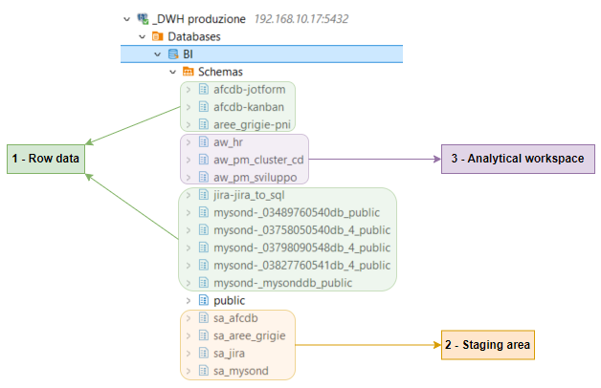Screen dimensions: 601x388
Task: Click the aw_hr schema icon
Action: 203,141
